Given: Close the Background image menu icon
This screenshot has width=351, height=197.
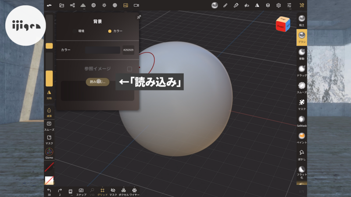Looking at the screenshot, I should (125, 5).
